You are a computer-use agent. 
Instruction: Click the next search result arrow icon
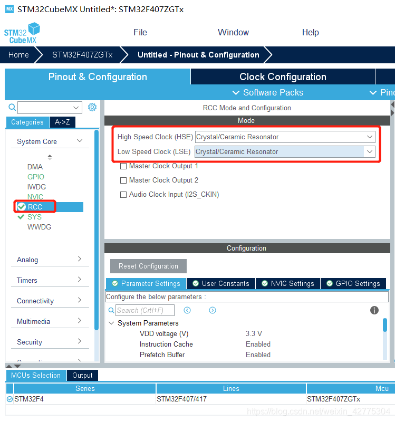(x=212, y=310)
